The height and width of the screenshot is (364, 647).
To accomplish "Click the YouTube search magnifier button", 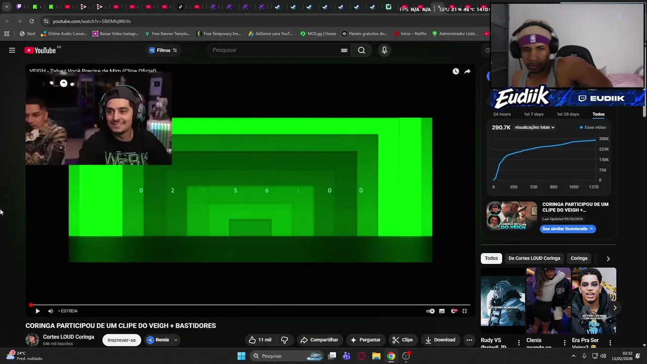I will 361,50.
